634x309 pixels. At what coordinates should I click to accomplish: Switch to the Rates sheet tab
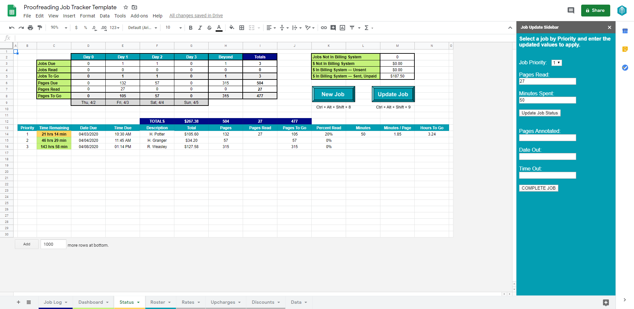(191, 302)
